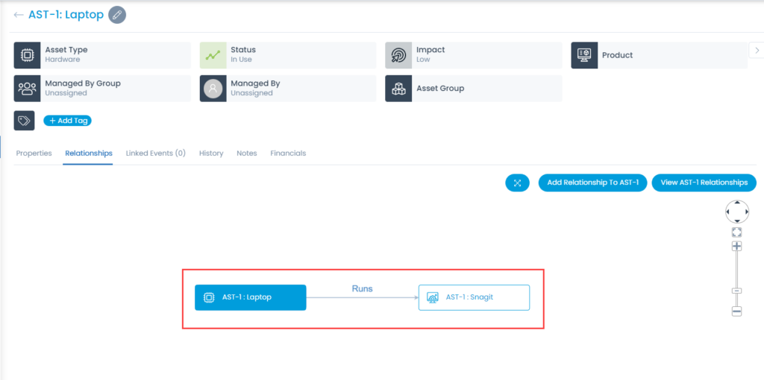Open the Financials tab
Image resolution: width=764 pixels, height=380 pixels.
click(288, 153)
